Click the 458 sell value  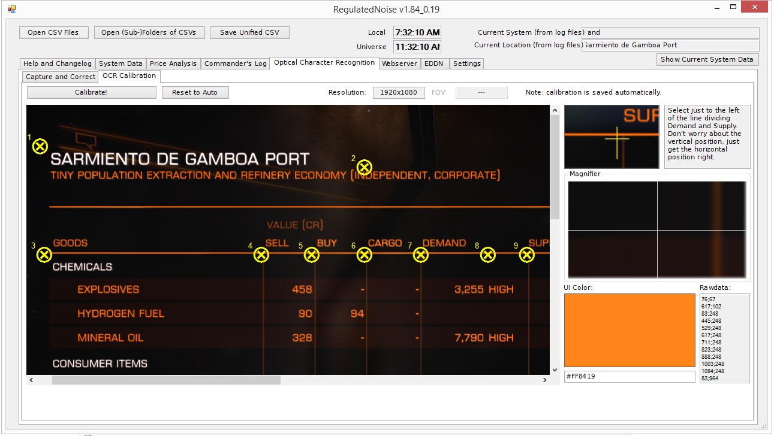(x=302, y=289)
